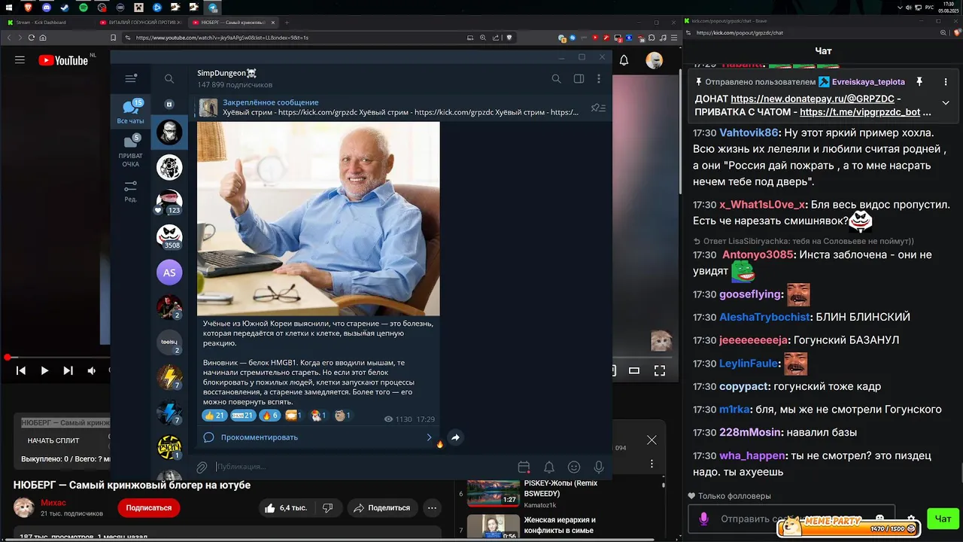Like the video with 6,4 тыс.
963x542 pixels.
click(286, 508)
